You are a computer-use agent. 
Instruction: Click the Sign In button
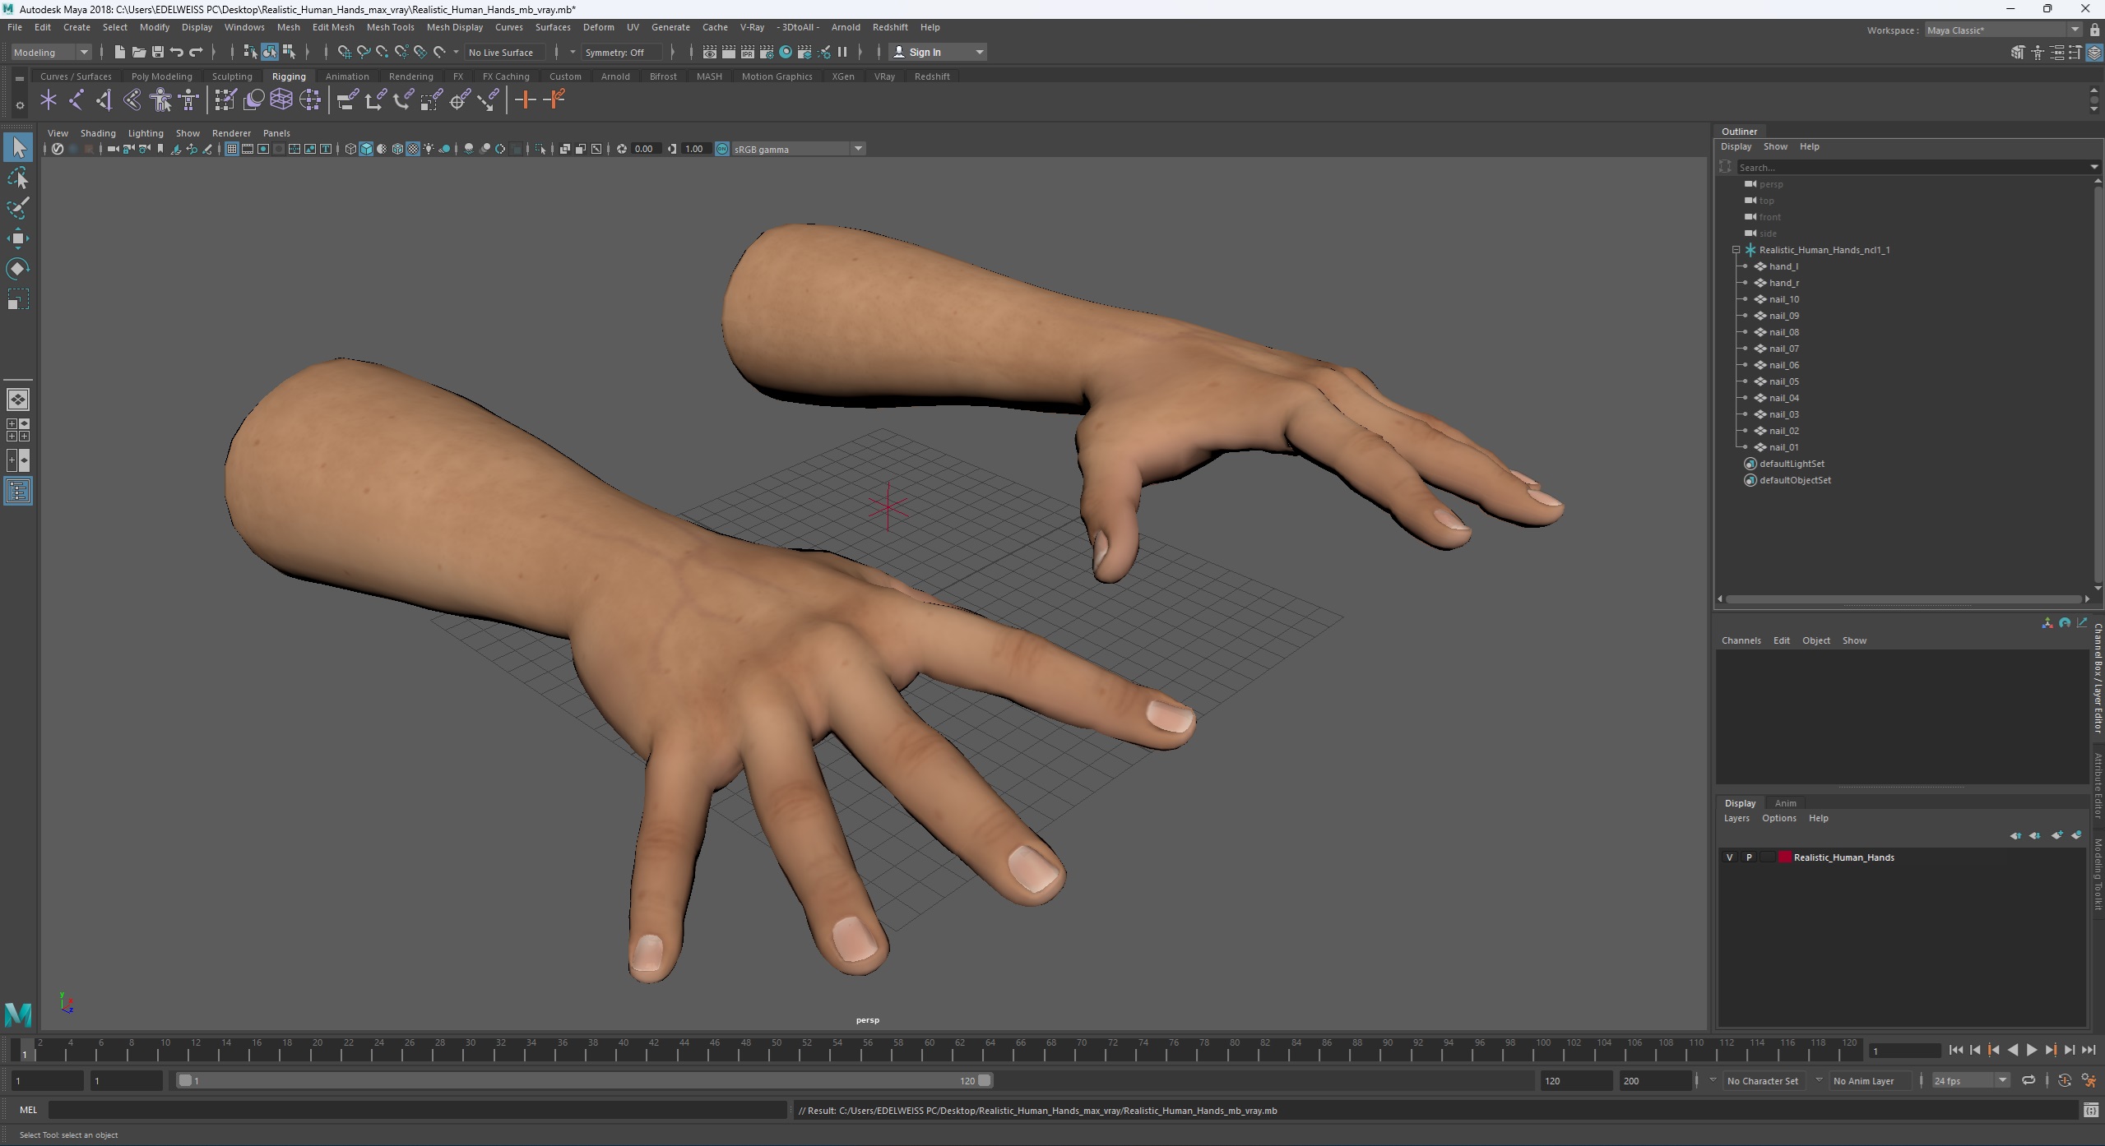coord(926,51)
